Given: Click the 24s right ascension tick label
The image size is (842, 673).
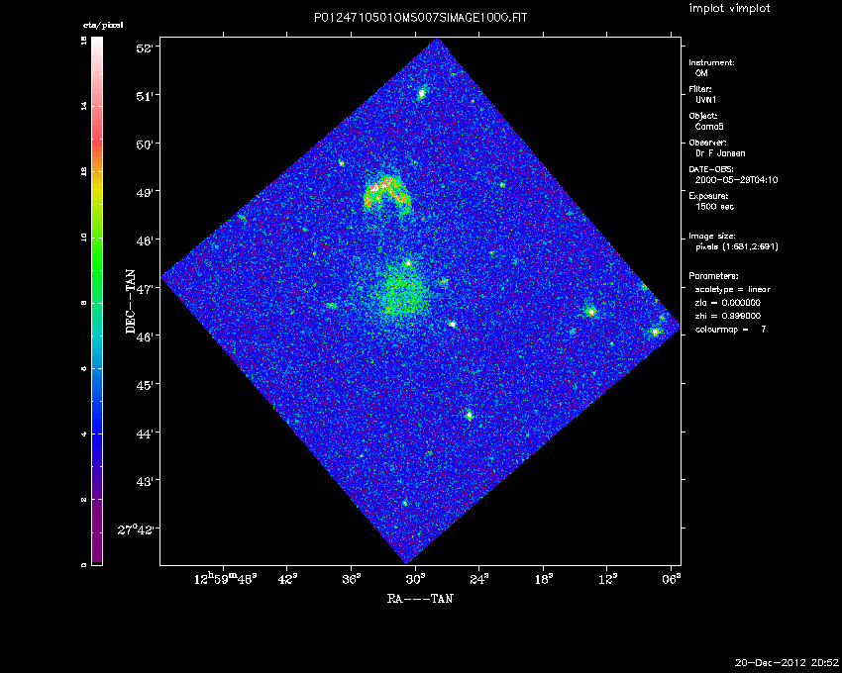Looking at the screenshot, I should [x=479, y=580].
